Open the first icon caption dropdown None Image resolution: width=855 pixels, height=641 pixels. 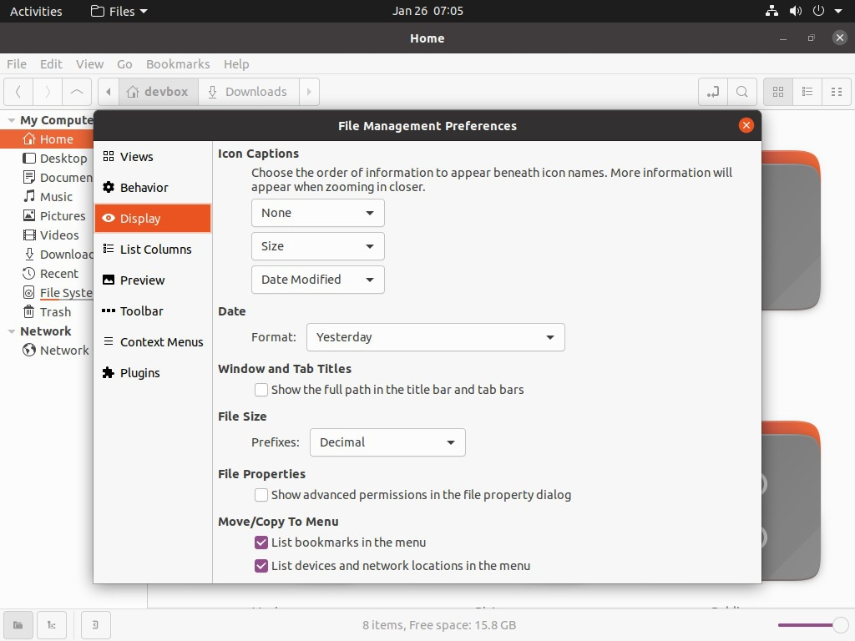pos(317,213)
